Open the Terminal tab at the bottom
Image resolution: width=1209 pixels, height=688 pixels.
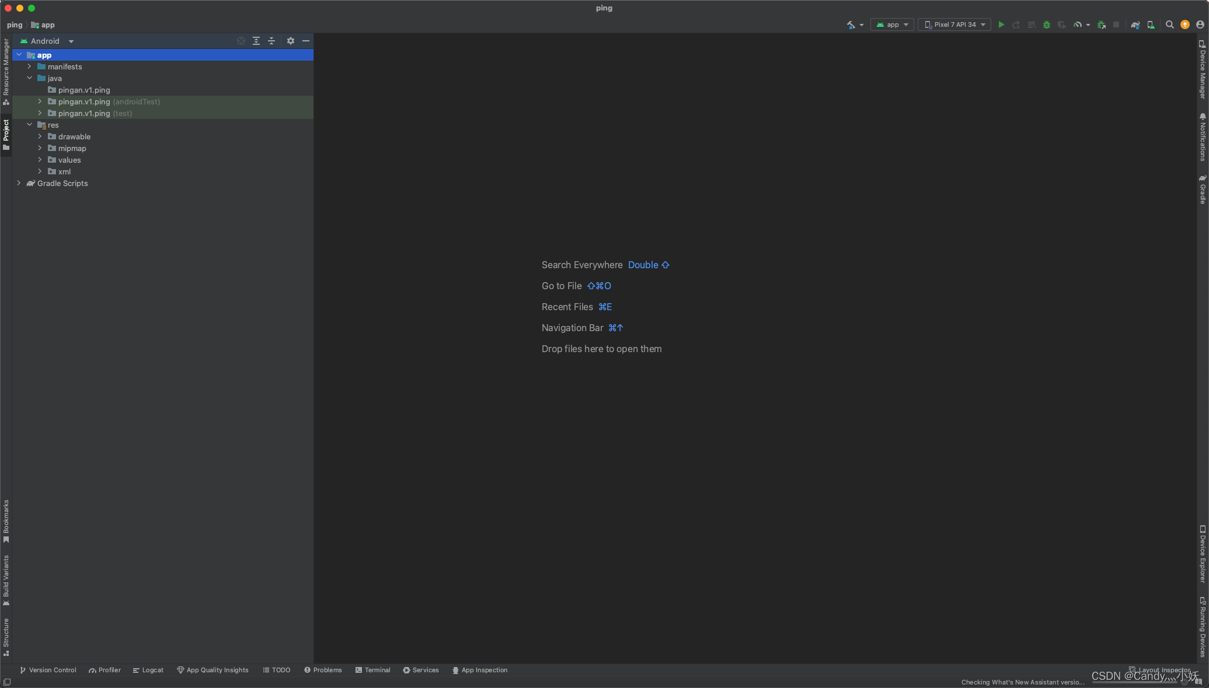click(x=372, y=670)
